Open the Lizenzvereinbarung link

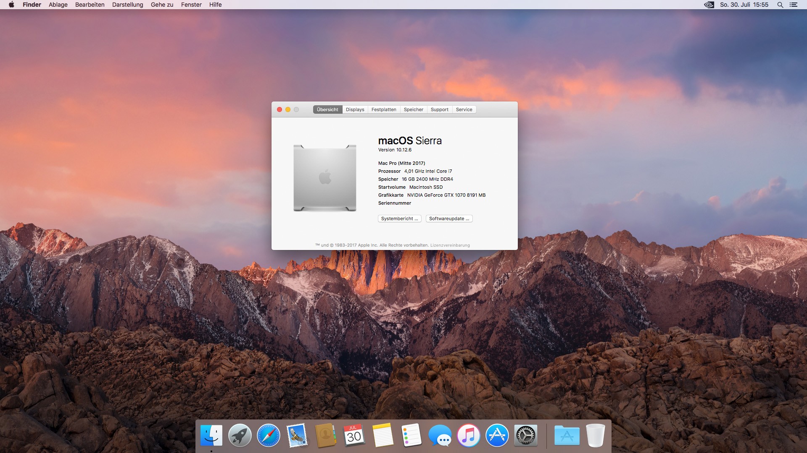(x=450, y=245)
